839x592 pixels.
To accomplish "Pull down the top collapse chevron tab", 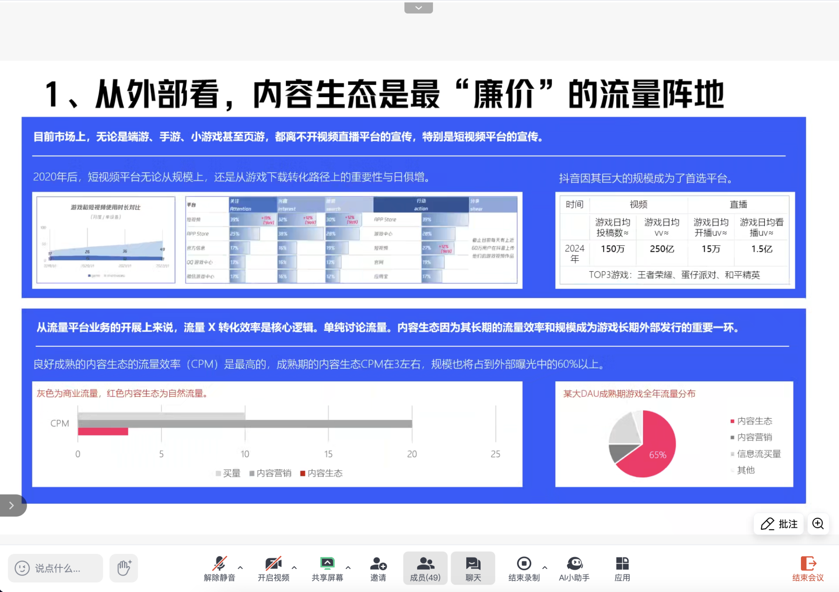I will point(418,8).
